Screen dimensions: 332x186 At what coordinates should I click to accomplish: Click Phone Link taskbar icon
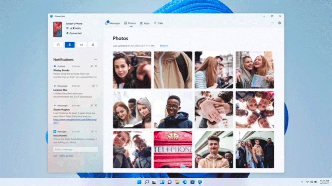point(200,182)
